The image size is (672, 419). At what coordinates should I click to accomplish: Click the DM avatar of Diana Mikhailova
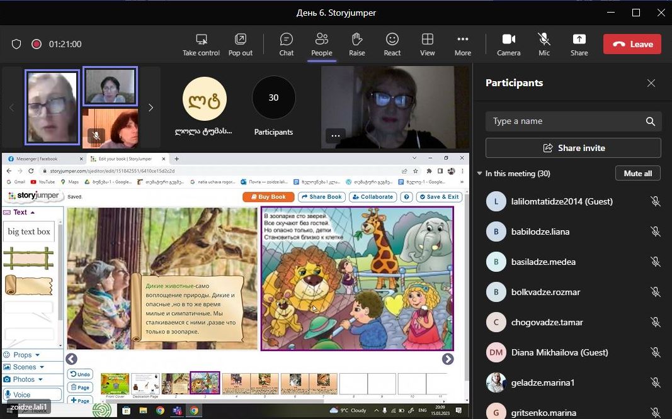496,353
